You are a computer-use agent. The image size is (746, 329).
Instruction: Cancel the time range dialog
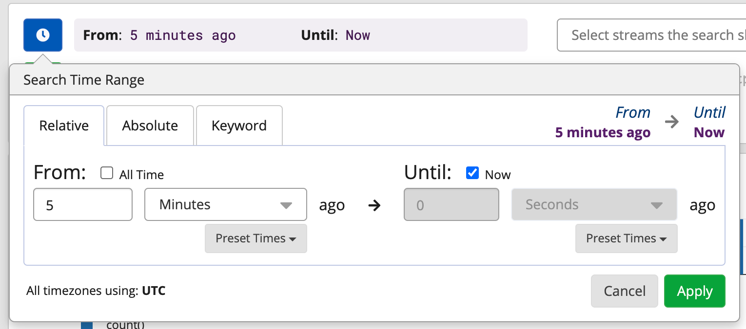[625, 291]
